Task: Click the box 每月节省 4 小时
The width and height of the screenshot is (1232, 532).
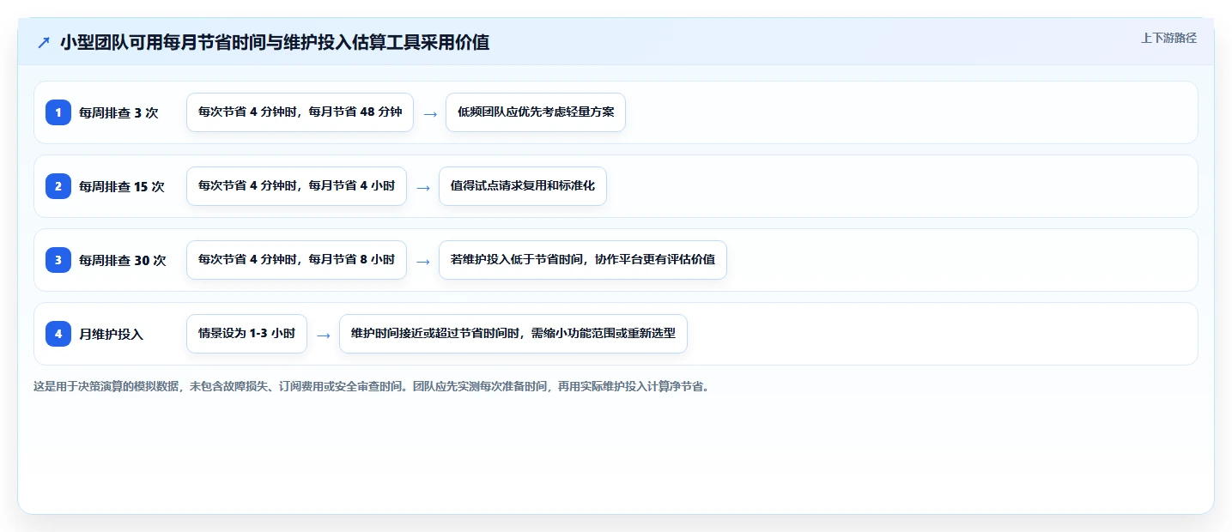Action: [x=296, y=186]
